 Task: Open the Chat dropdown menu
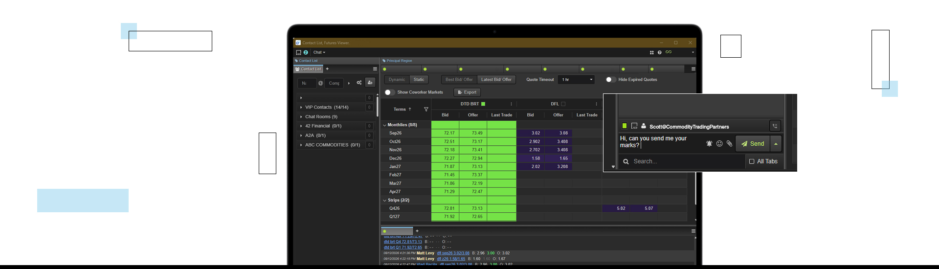pyautogui.click(x=319, y=52)
